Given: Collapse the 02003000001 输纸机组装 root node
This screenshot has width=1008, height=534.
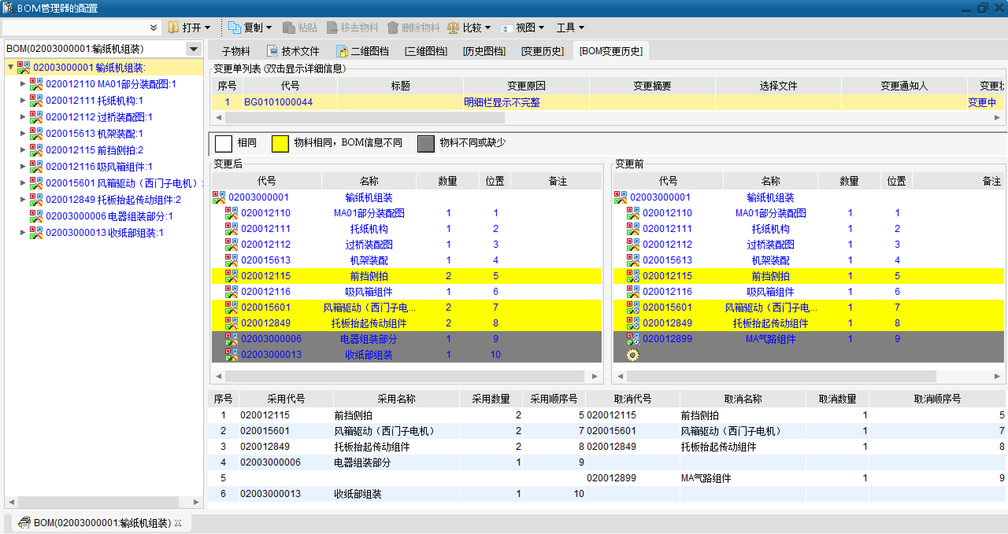Looking at the screenshot, I should coord(11,67).
